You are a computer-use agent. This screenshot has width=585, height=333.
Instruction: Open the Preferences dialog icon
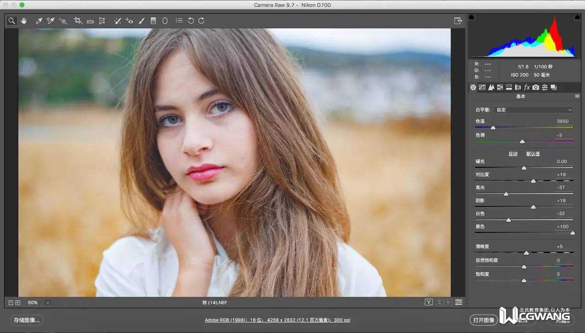click(x=179, y=21)
